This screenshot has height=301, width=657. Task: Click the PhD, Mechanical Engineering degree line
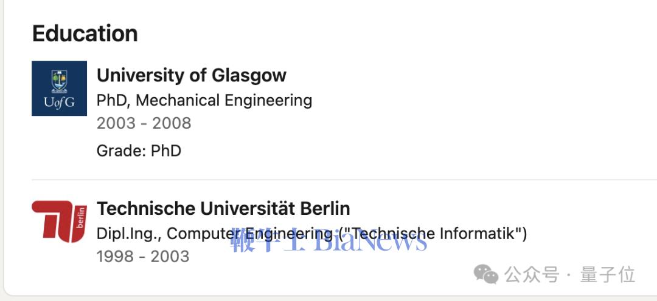[204, 100]
